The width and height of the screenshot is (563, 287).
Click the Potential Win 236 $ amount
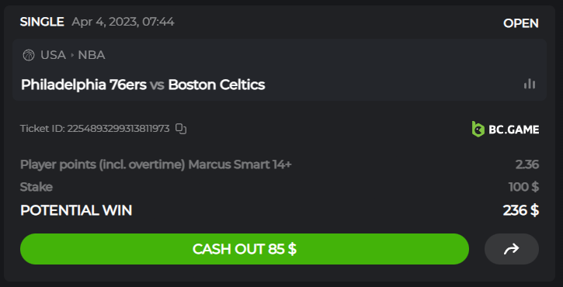coord(521,210)
